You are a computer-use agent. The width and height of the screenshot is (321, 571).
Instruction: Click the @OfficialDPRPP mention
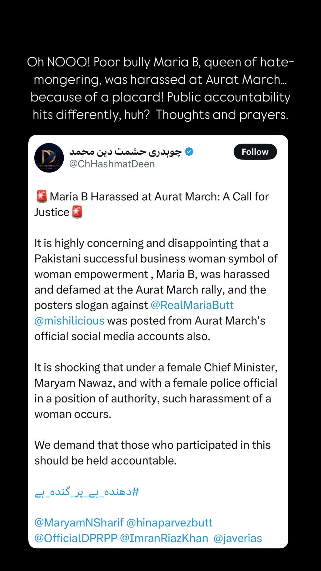point(76,538)
